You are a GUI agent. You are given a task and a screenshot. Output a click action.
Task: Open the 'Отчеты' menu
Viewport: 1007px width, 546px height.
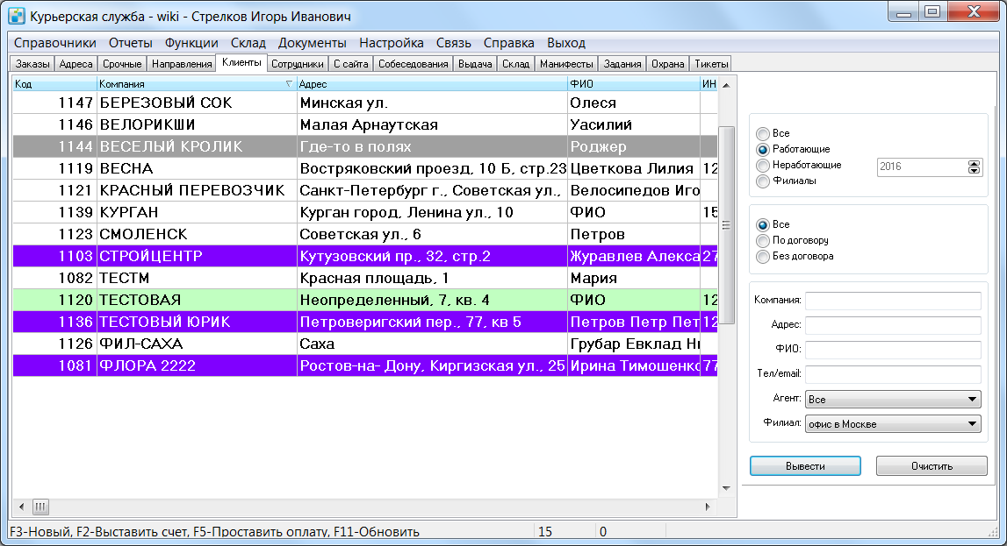coord(130,43)
